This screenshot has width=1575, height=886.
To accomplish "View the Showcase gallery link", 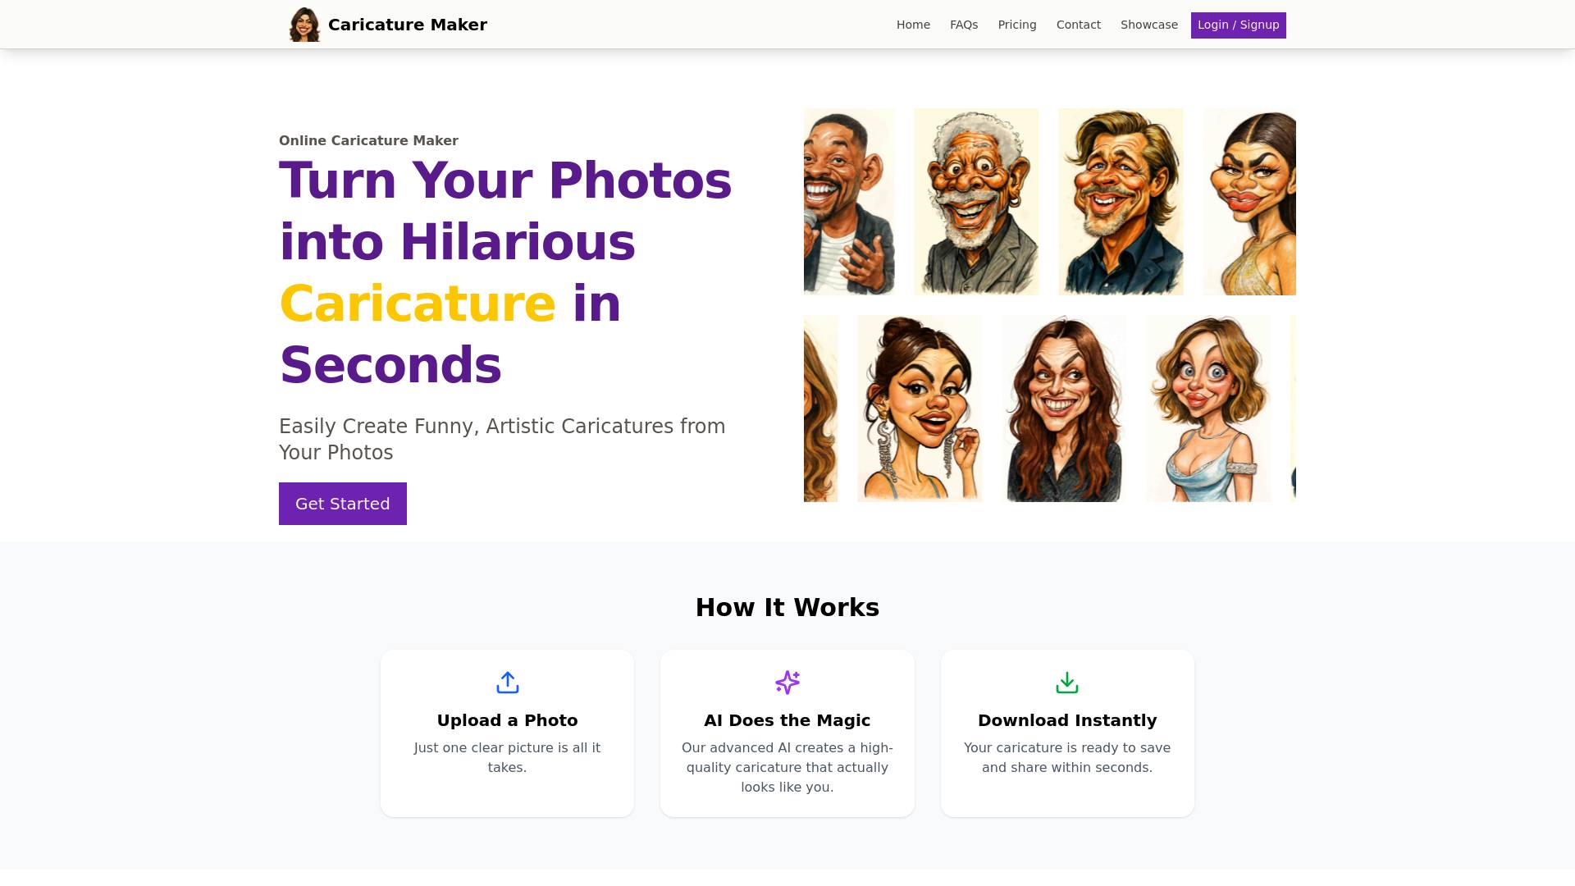I will [1149, 25].
